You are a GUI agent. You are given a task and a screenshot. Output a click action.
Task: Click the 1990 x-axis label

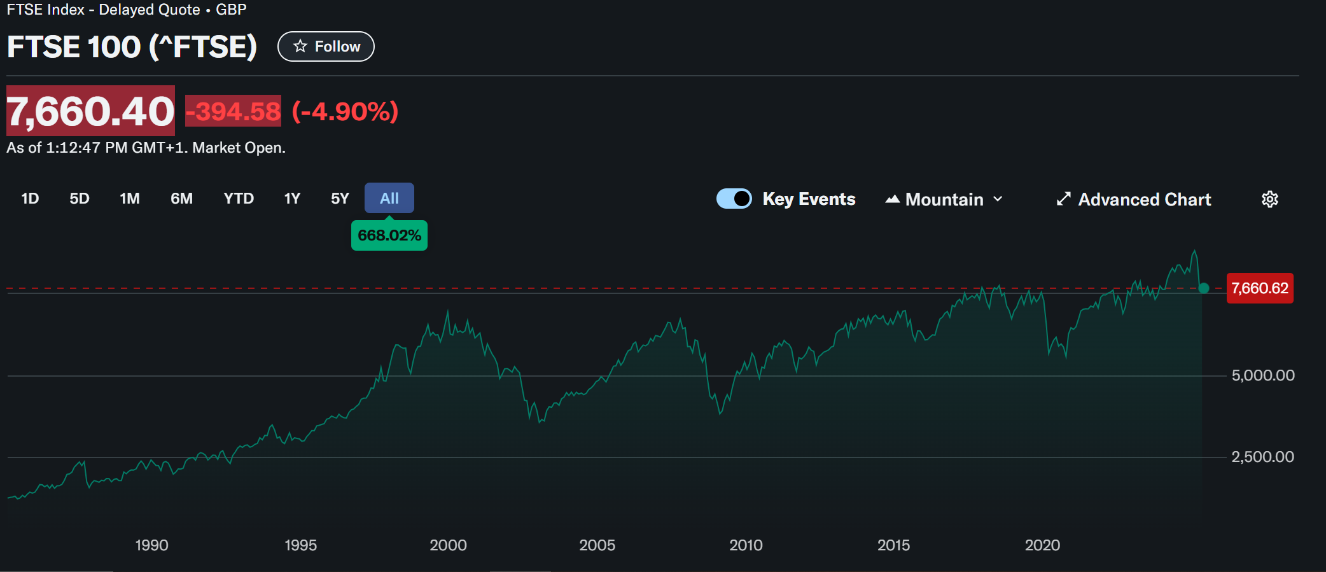coord(151,545)
